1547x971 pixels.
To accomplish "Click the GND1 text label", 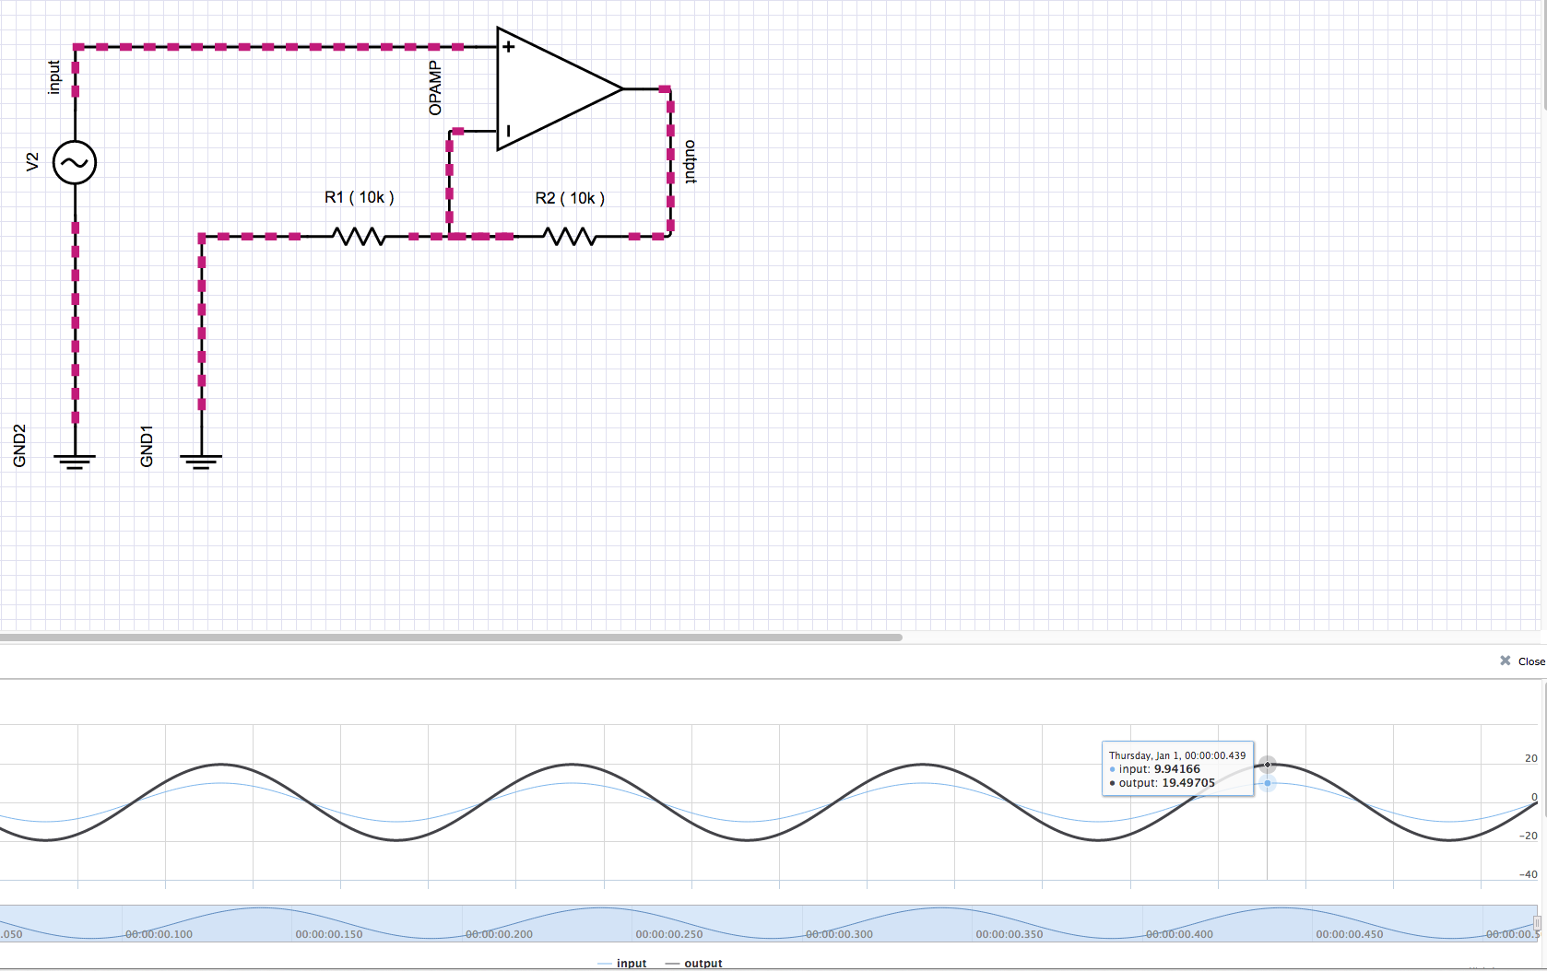I will (146, 446).
